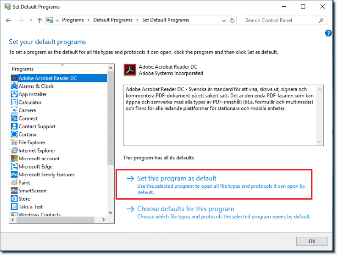Click the Take a Test icon
337x255 pixels.
[x=14, y=207]
